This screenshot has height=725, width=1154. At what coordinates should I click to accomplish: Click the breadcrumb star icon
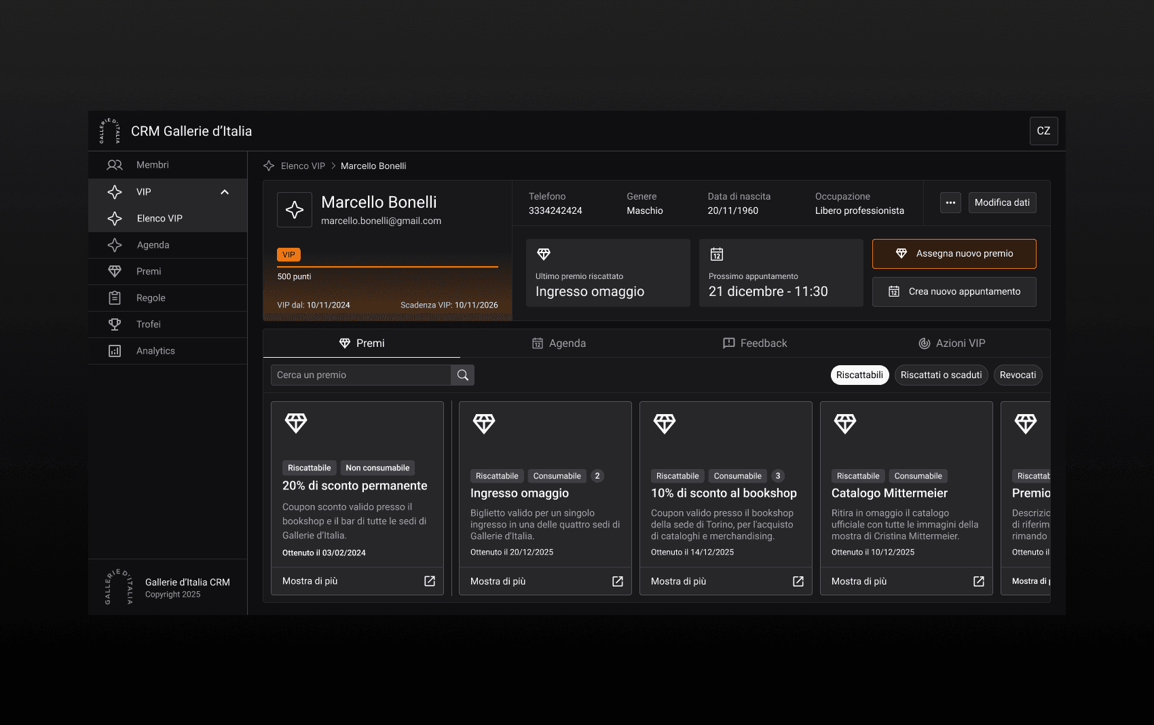(x=269, y=166)
